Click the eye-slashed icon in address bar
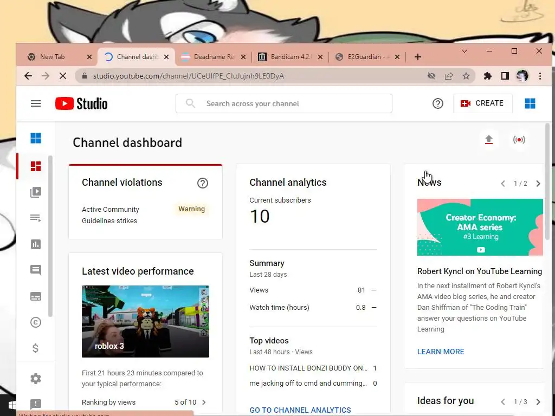Screen dimensions: 555x416 431,76
